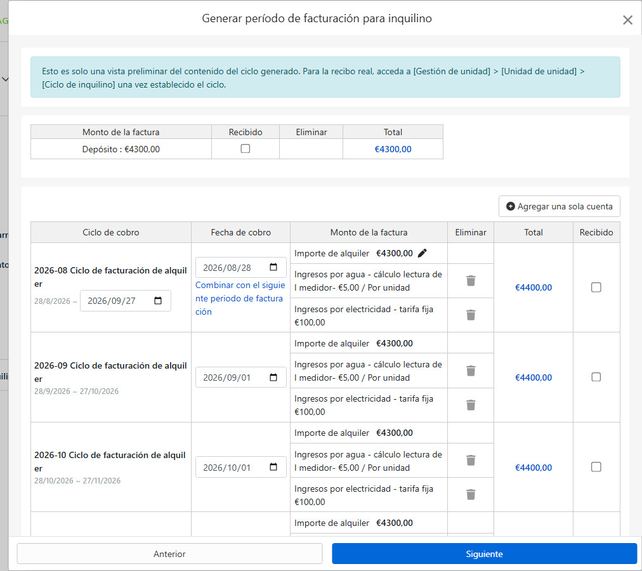Screen dimensions: 642x571
Task: Click Fecha de cobro column header
Action: [x=241, y=232]
